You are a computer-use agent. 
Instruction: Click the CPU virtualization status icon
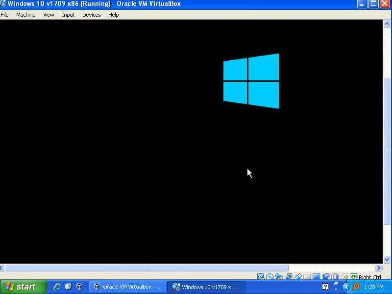point(335,276)
